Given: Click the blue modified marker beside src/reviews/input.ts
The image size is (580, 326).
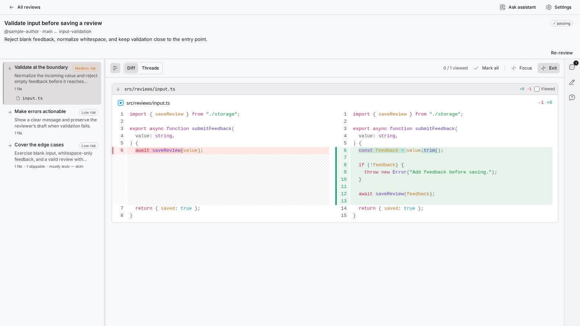Looking at the screenshot, I should pos(121,103).
